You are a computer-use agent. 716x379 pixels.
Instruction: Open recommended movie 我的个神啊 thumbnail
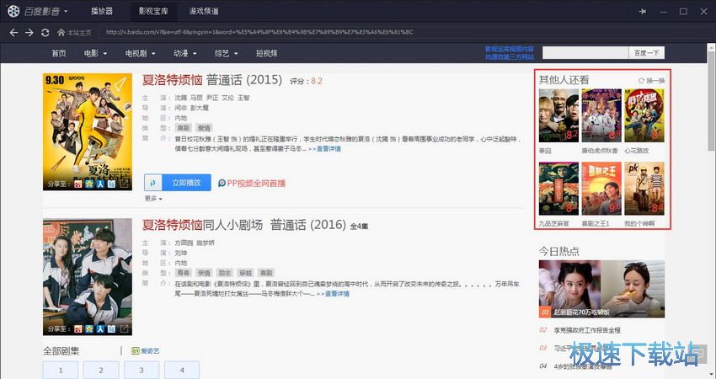pos(644,189)
